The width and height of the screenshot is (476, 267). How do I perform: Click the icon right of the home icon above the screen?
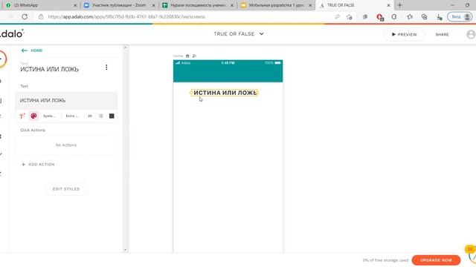(x=194, y=56)
